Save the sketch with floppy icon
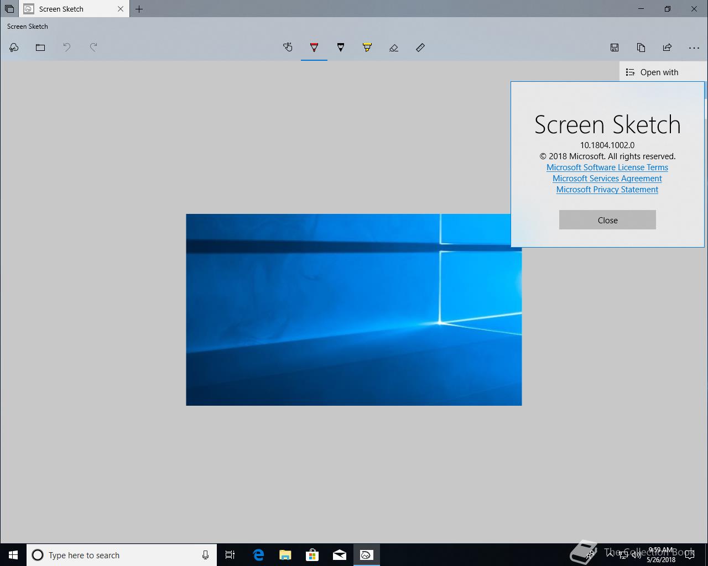The height and width of the screenshot is (566, 708). click(615, 48)
